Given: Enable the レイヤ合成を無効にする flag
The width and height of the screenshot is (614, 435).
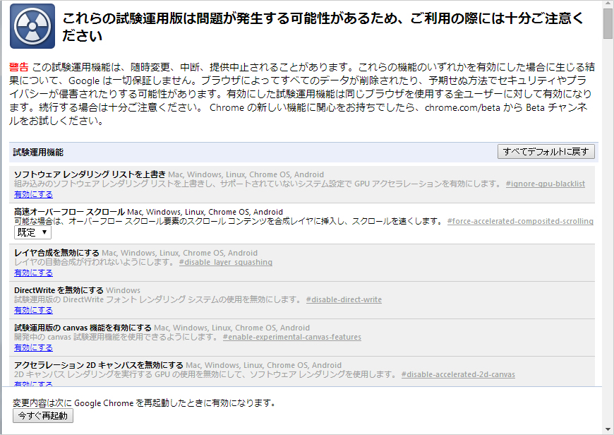Looking at the screenshot, I should [x=33, y=273].
